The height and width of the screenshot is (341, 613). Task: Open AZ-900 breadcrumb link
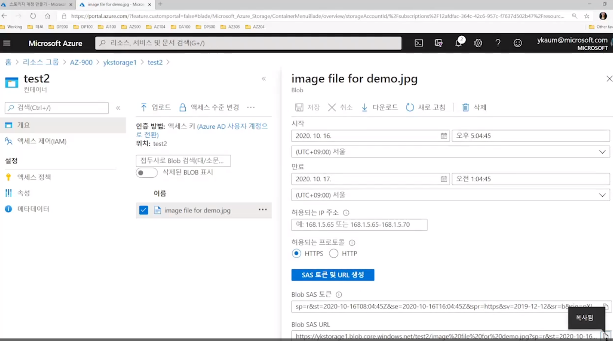[x=81, y=62]
